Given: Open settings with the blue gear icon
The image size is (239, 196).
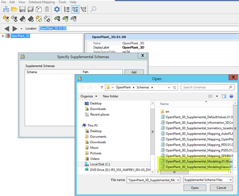Looking at the screenshot, I should click(57, 9).
